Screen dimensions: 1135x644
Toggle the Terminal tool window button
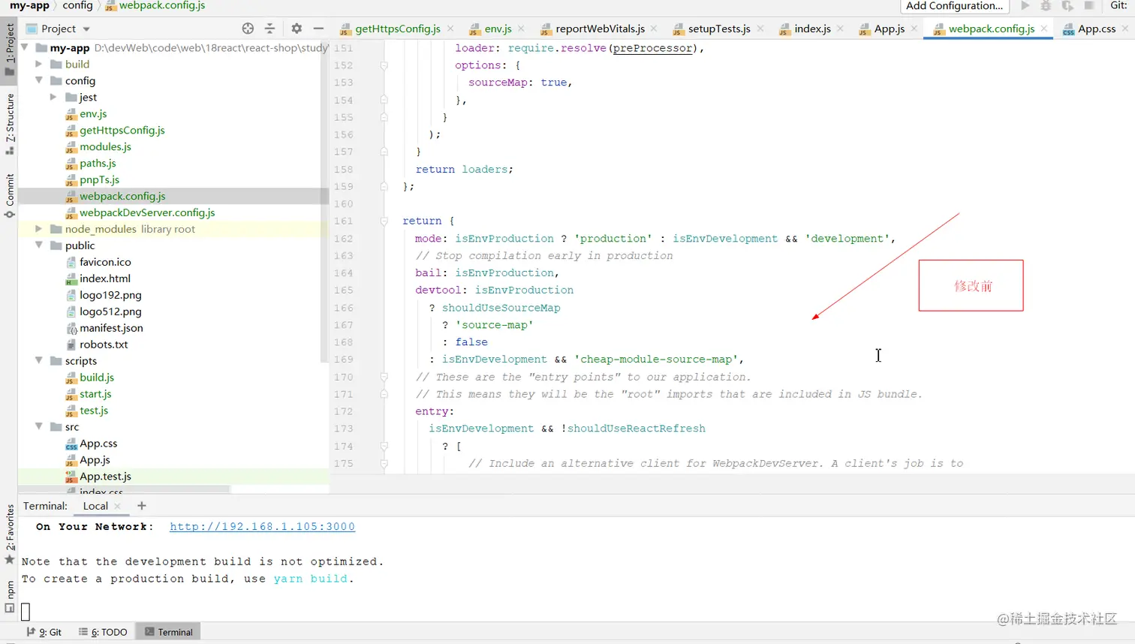(168, 632)
